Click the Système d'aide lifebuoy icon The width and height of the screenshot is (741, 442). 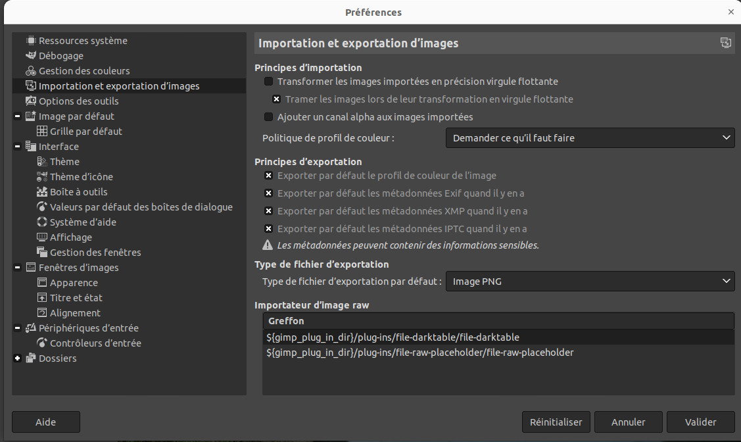point(42,222)
